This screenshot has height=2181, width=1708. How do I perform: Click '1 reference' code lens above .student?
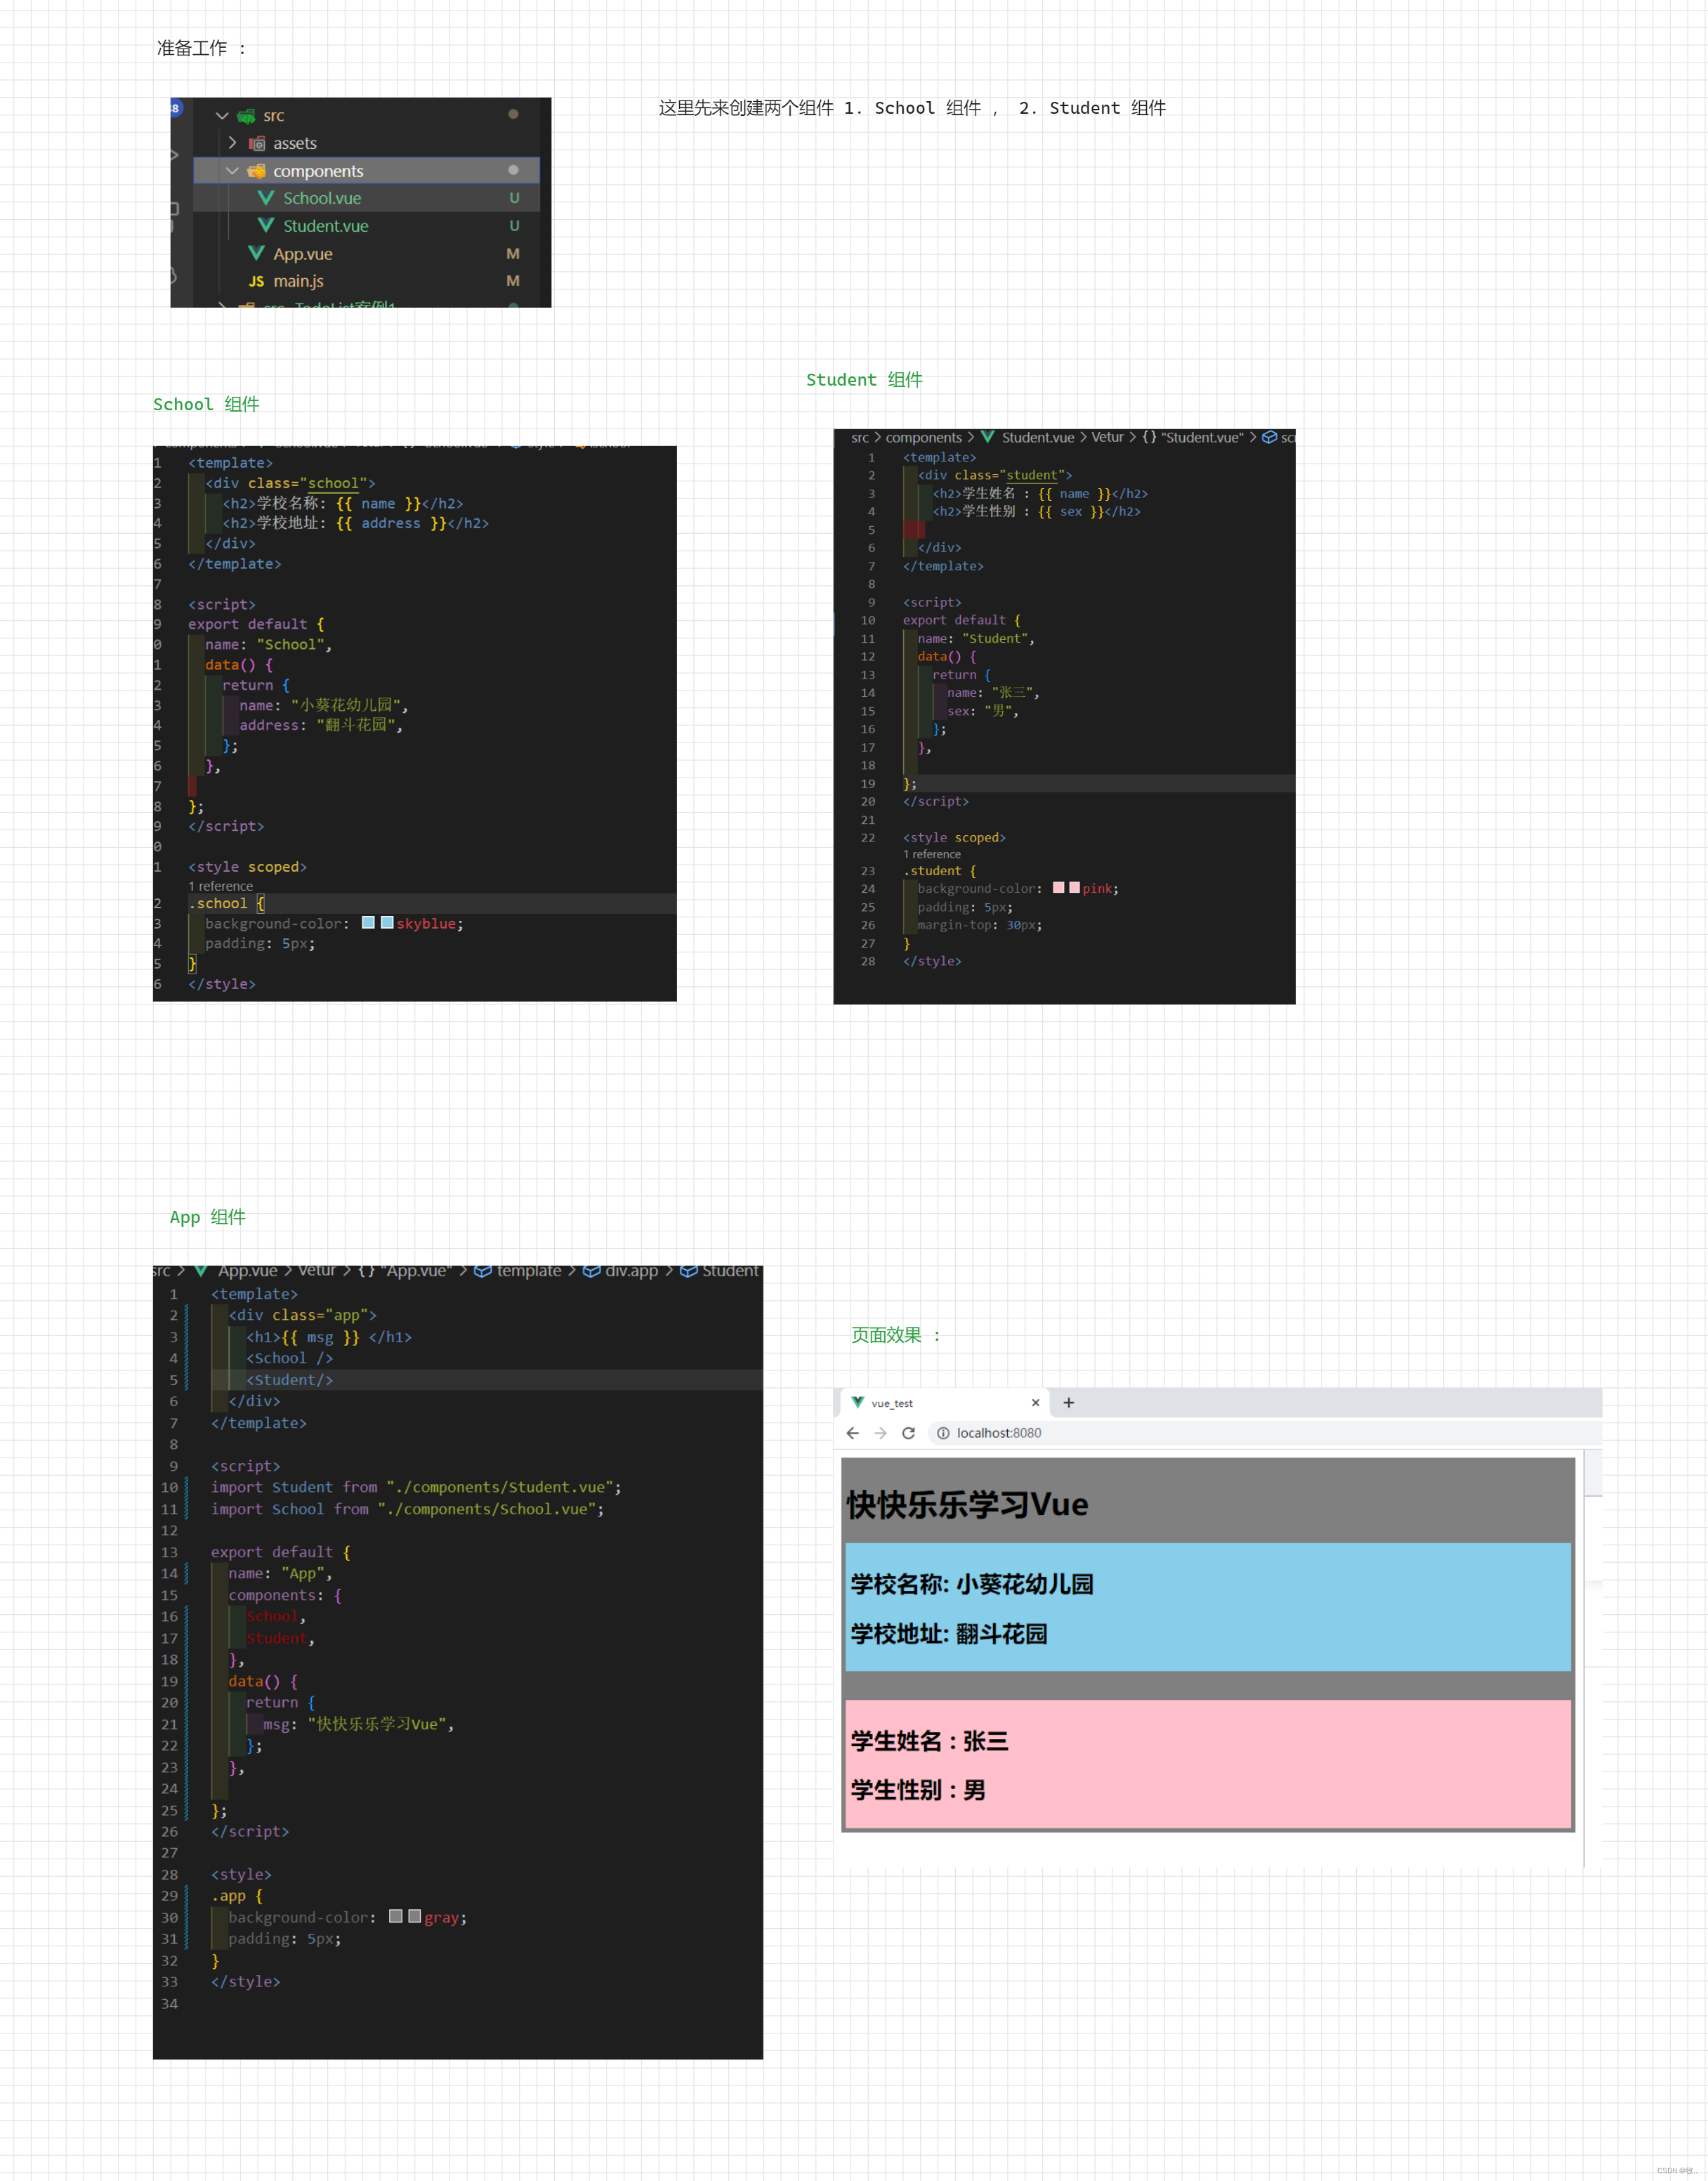pos(931,854)
